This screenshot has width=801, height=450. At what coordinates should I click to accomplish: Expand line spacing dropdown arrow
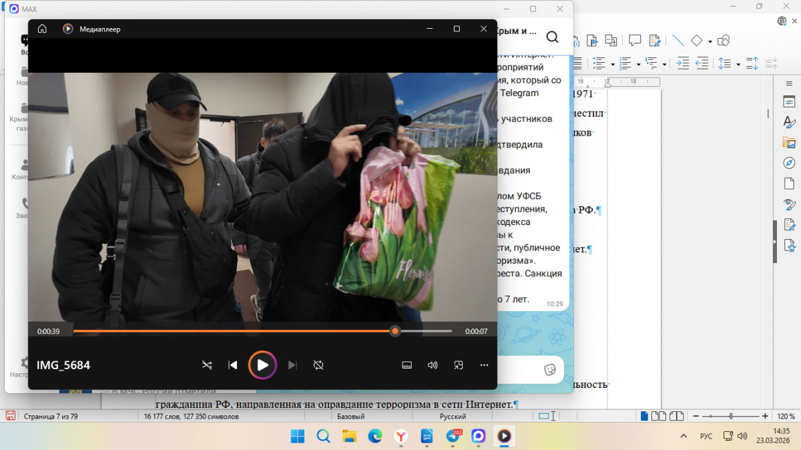[738, 64]
